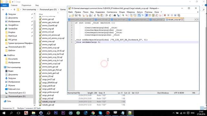
Task: Open the Replace dialog icon
Action: click(x=118, y=15)
